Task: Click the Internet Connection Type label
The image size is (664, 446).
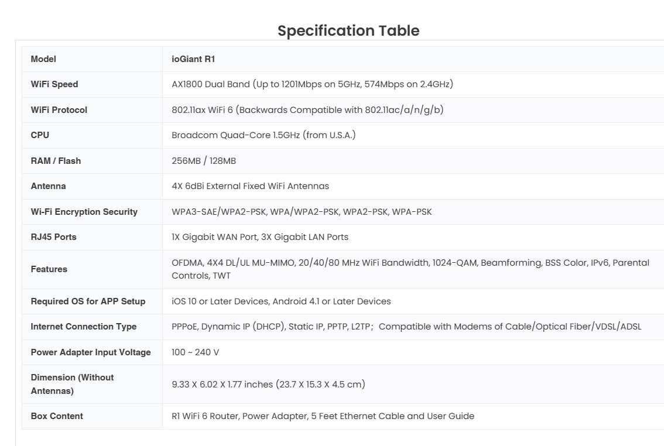Action: (x=83, y=327)
